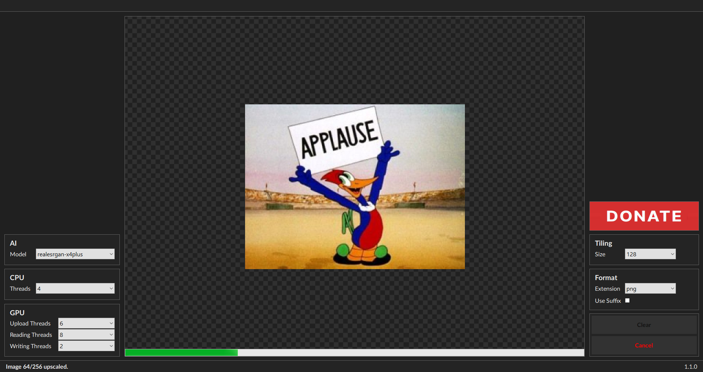Click the Upload Threads label
The height and width of the screenshot is (372, 703).
[x=30, y=323]
